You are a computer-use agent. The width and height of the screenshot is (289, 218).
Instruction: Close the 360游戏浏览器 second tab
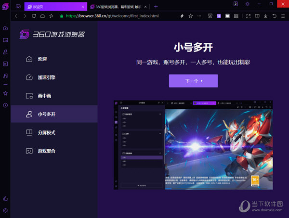pos(145,7)
